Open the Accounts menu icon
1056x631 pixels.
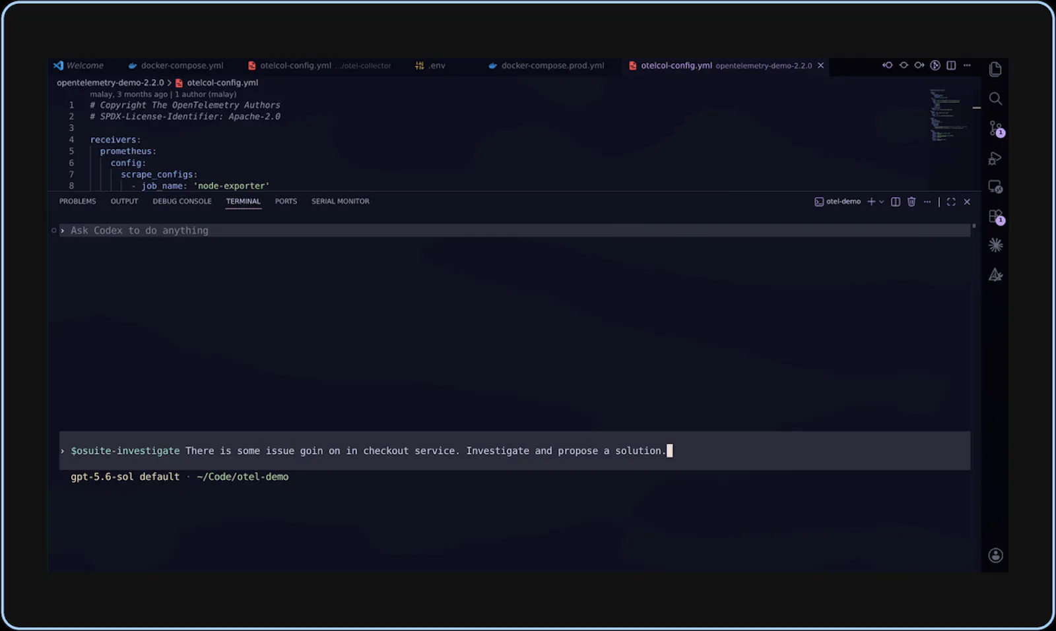(995, 556)
